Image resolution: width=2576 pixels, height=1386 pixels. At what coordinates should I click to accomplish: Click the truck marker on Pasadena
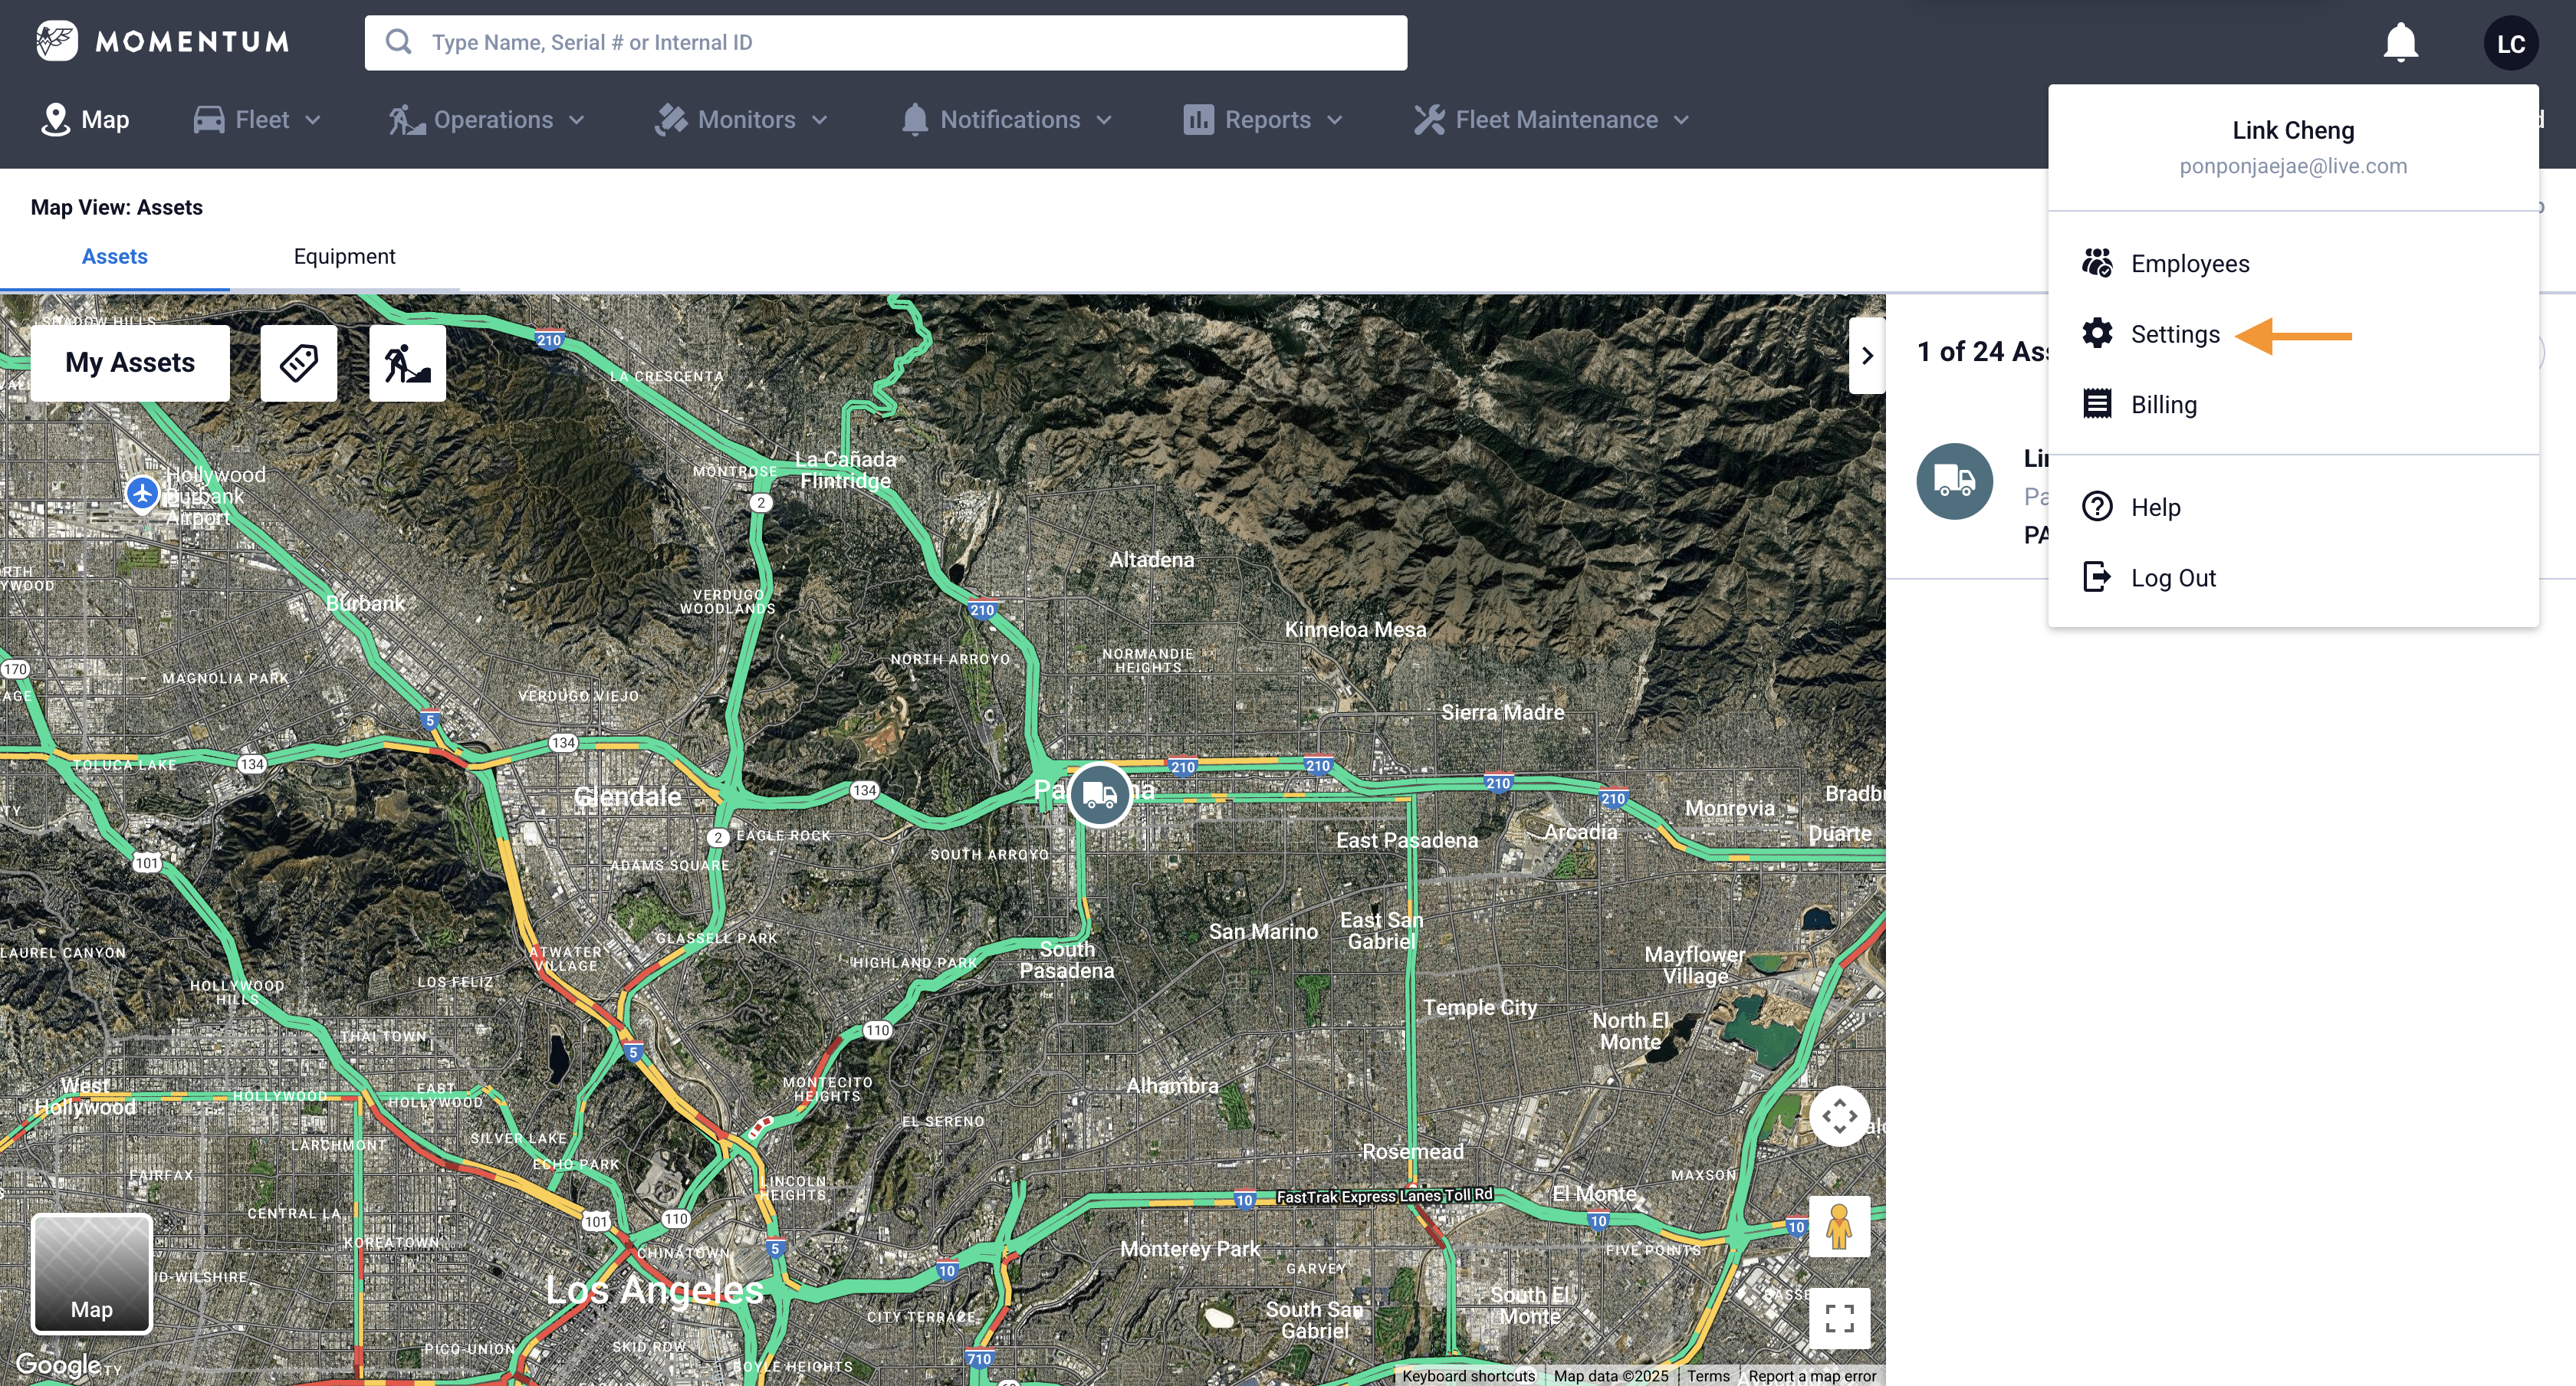(x=1099, y=795)
